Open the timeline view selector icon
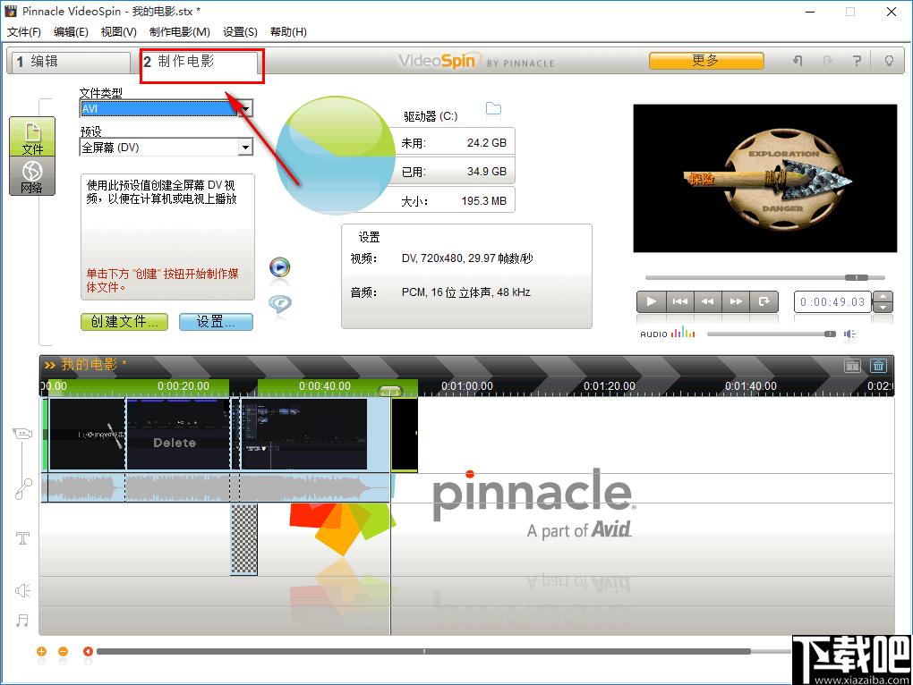The height and width of the screenshot is (685, 913). point(852,365)
